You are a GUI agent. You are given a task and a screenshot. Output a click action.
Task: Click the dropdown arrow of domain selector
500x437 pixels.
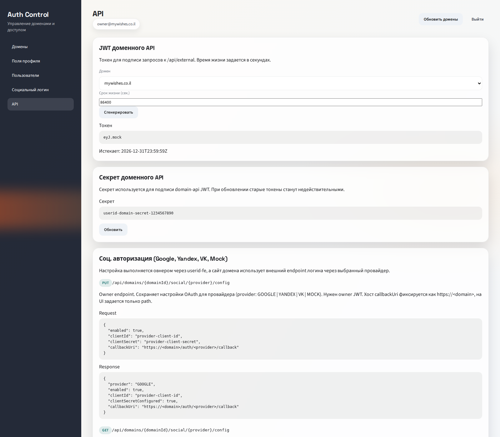[x=479, y=83]
